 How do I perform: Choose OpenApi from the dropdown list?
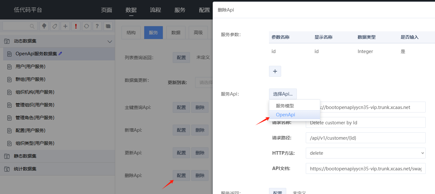294,115
